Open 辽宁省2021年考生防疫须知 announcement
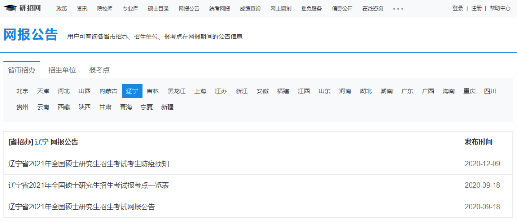 click(89, 164)
